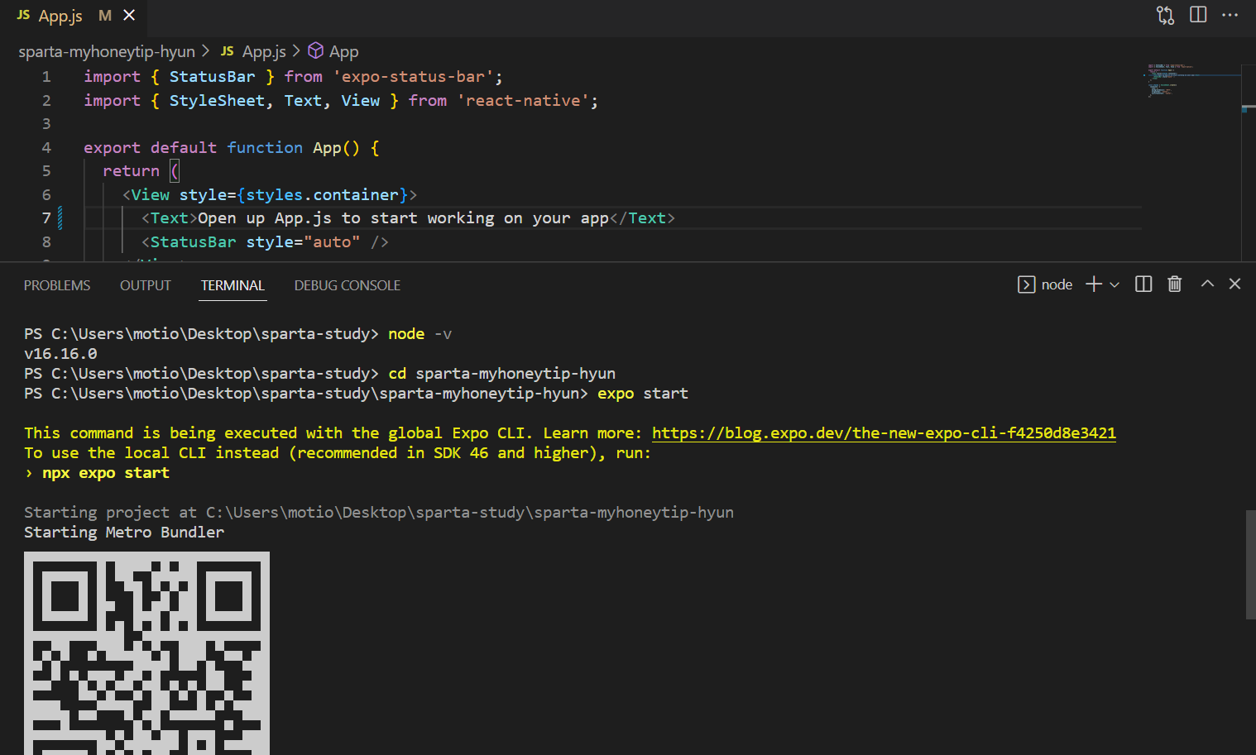
Task: Click 'Starting Metro Bundler' terminal line
Action: (124, 533)
